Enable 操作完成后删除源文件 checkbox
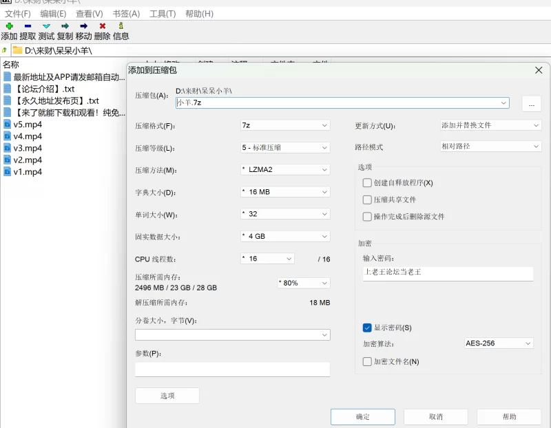 point(367,216)
